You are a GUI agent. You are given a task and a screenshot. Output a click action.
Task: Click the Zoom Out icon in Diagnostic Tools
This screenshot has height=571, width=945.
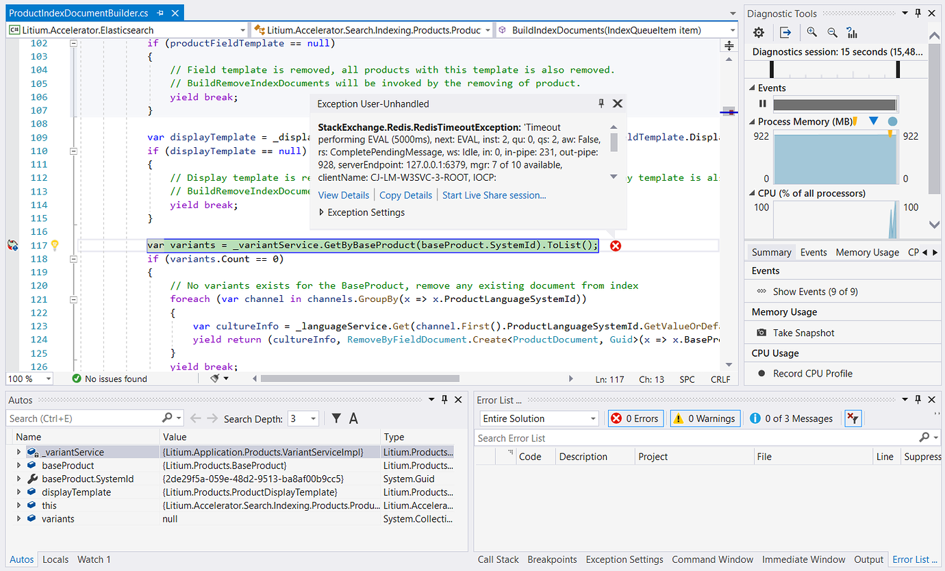coord(832,32)
